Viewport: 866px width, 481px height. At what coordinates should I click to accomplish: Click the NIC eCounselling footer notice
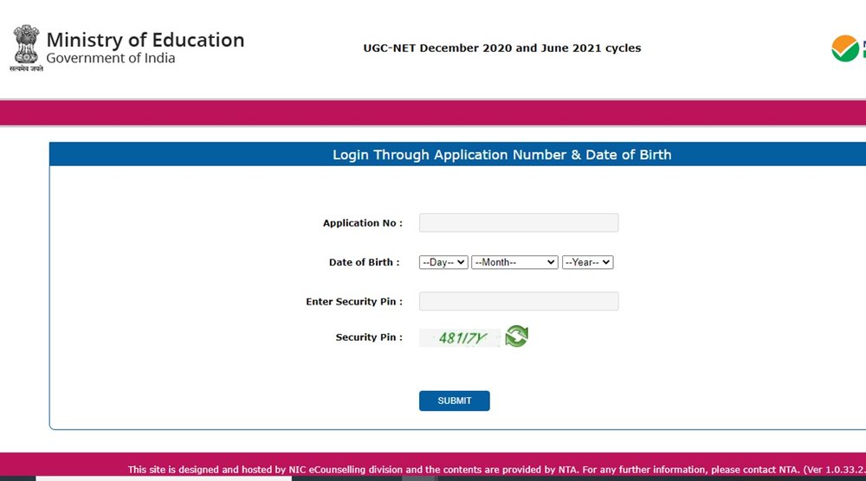pyautogui.click(x=497, y=470)
